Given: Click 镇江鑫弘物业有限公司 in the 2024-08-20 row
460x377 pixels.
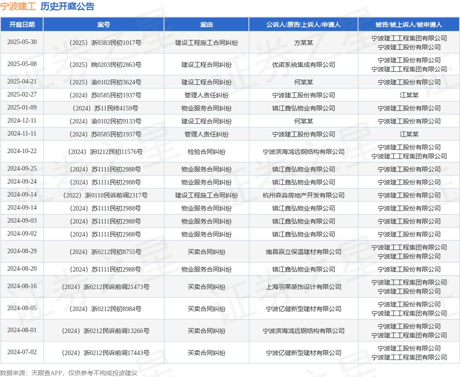Looking at the screenshot, I should tap(303, 269).
